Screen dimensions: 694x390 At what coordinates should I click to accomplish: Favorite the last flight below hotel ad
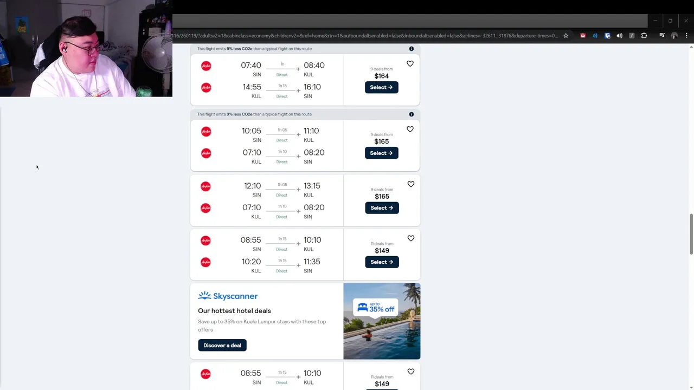point(411,372)
